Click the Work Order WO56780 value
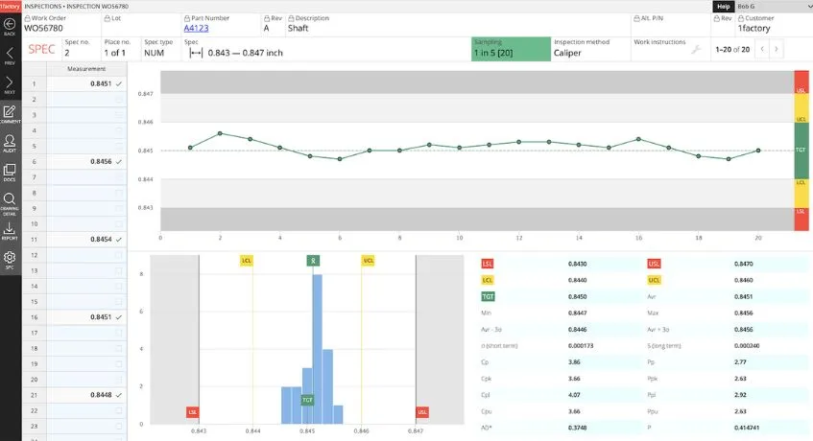This screenshot has height=441, width=813. tap(43, 29)
